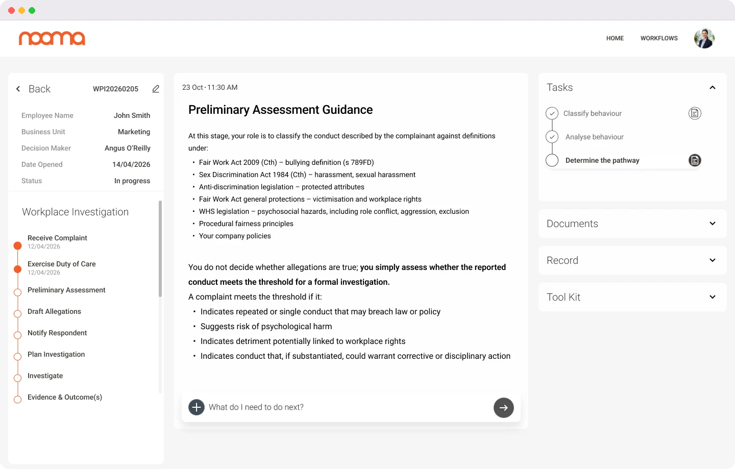735x469 pixels.
Task: Click the nooma logo
Action: click(x=52, y=38)
